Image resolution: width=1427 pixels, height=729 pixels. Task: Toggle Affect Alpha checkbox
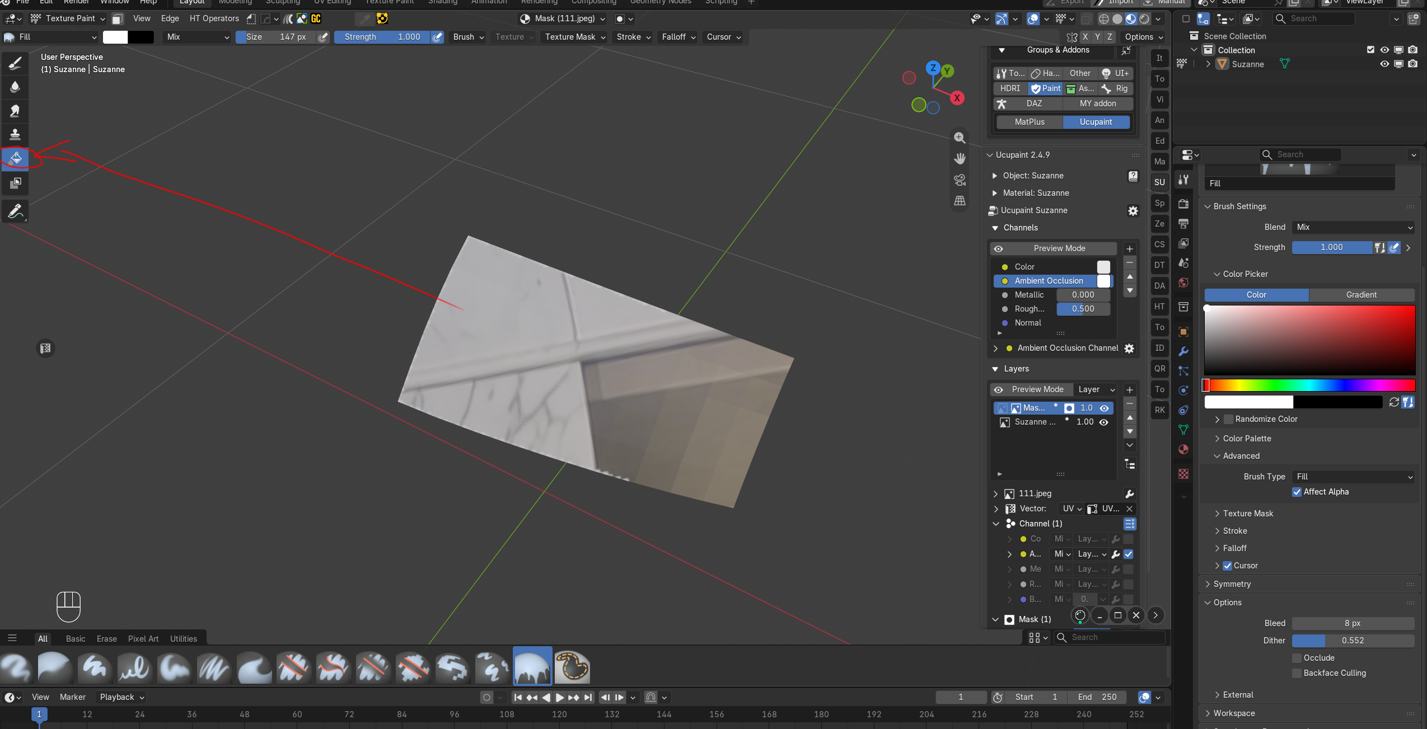[1297, 492]
